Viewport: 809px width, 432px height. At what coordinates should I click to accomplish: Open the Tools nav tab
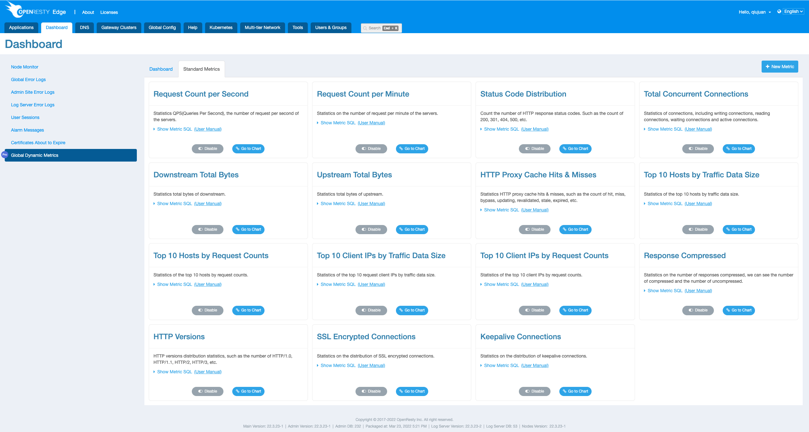pyautogui.click(x=298, y=28)
